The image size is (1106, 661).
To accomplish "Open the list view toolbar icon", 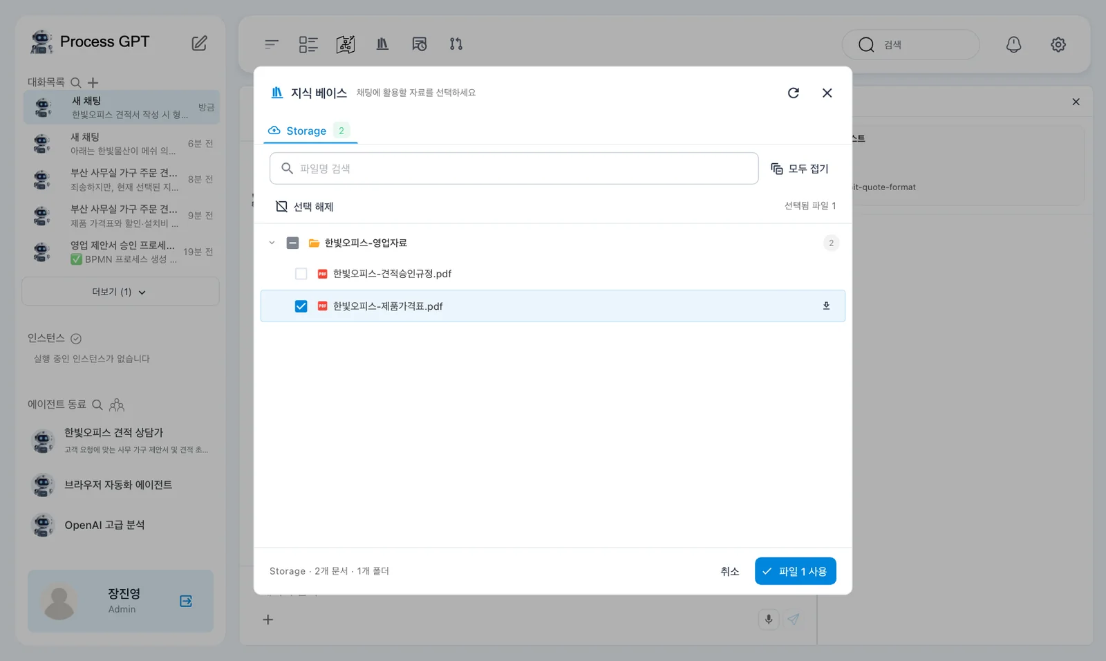I will pos(308,44).
